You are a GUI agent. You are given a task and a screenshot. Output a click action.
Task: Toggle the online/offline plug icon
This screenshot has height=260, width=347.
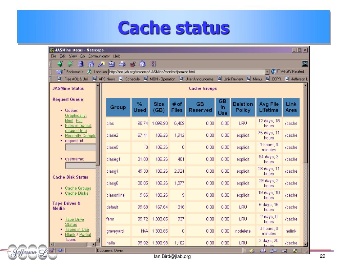point(60,251)
